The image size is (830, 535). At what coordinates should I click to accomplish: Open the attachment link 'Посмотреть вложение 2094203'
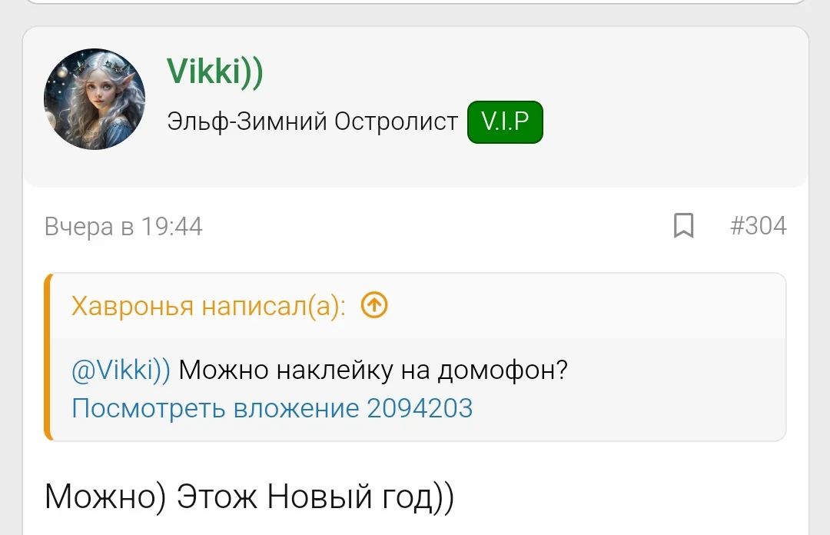(x=273, y=409)
